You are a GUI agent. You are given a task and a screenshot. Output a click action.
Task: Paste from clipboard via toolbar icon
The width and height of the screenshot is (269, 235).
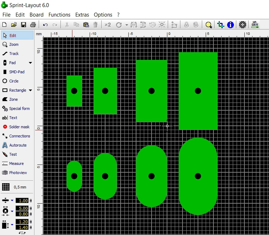tap(86, 25)
